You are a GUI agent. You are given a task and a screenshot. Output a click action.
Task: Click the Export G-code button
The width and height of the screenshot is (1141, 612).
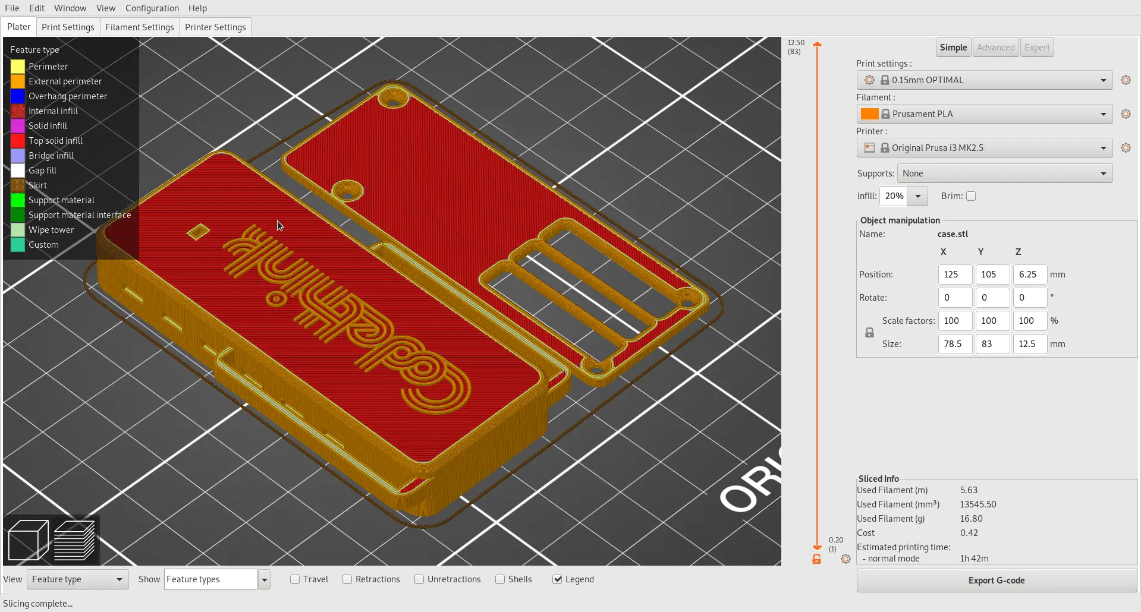tap(997, 581)
